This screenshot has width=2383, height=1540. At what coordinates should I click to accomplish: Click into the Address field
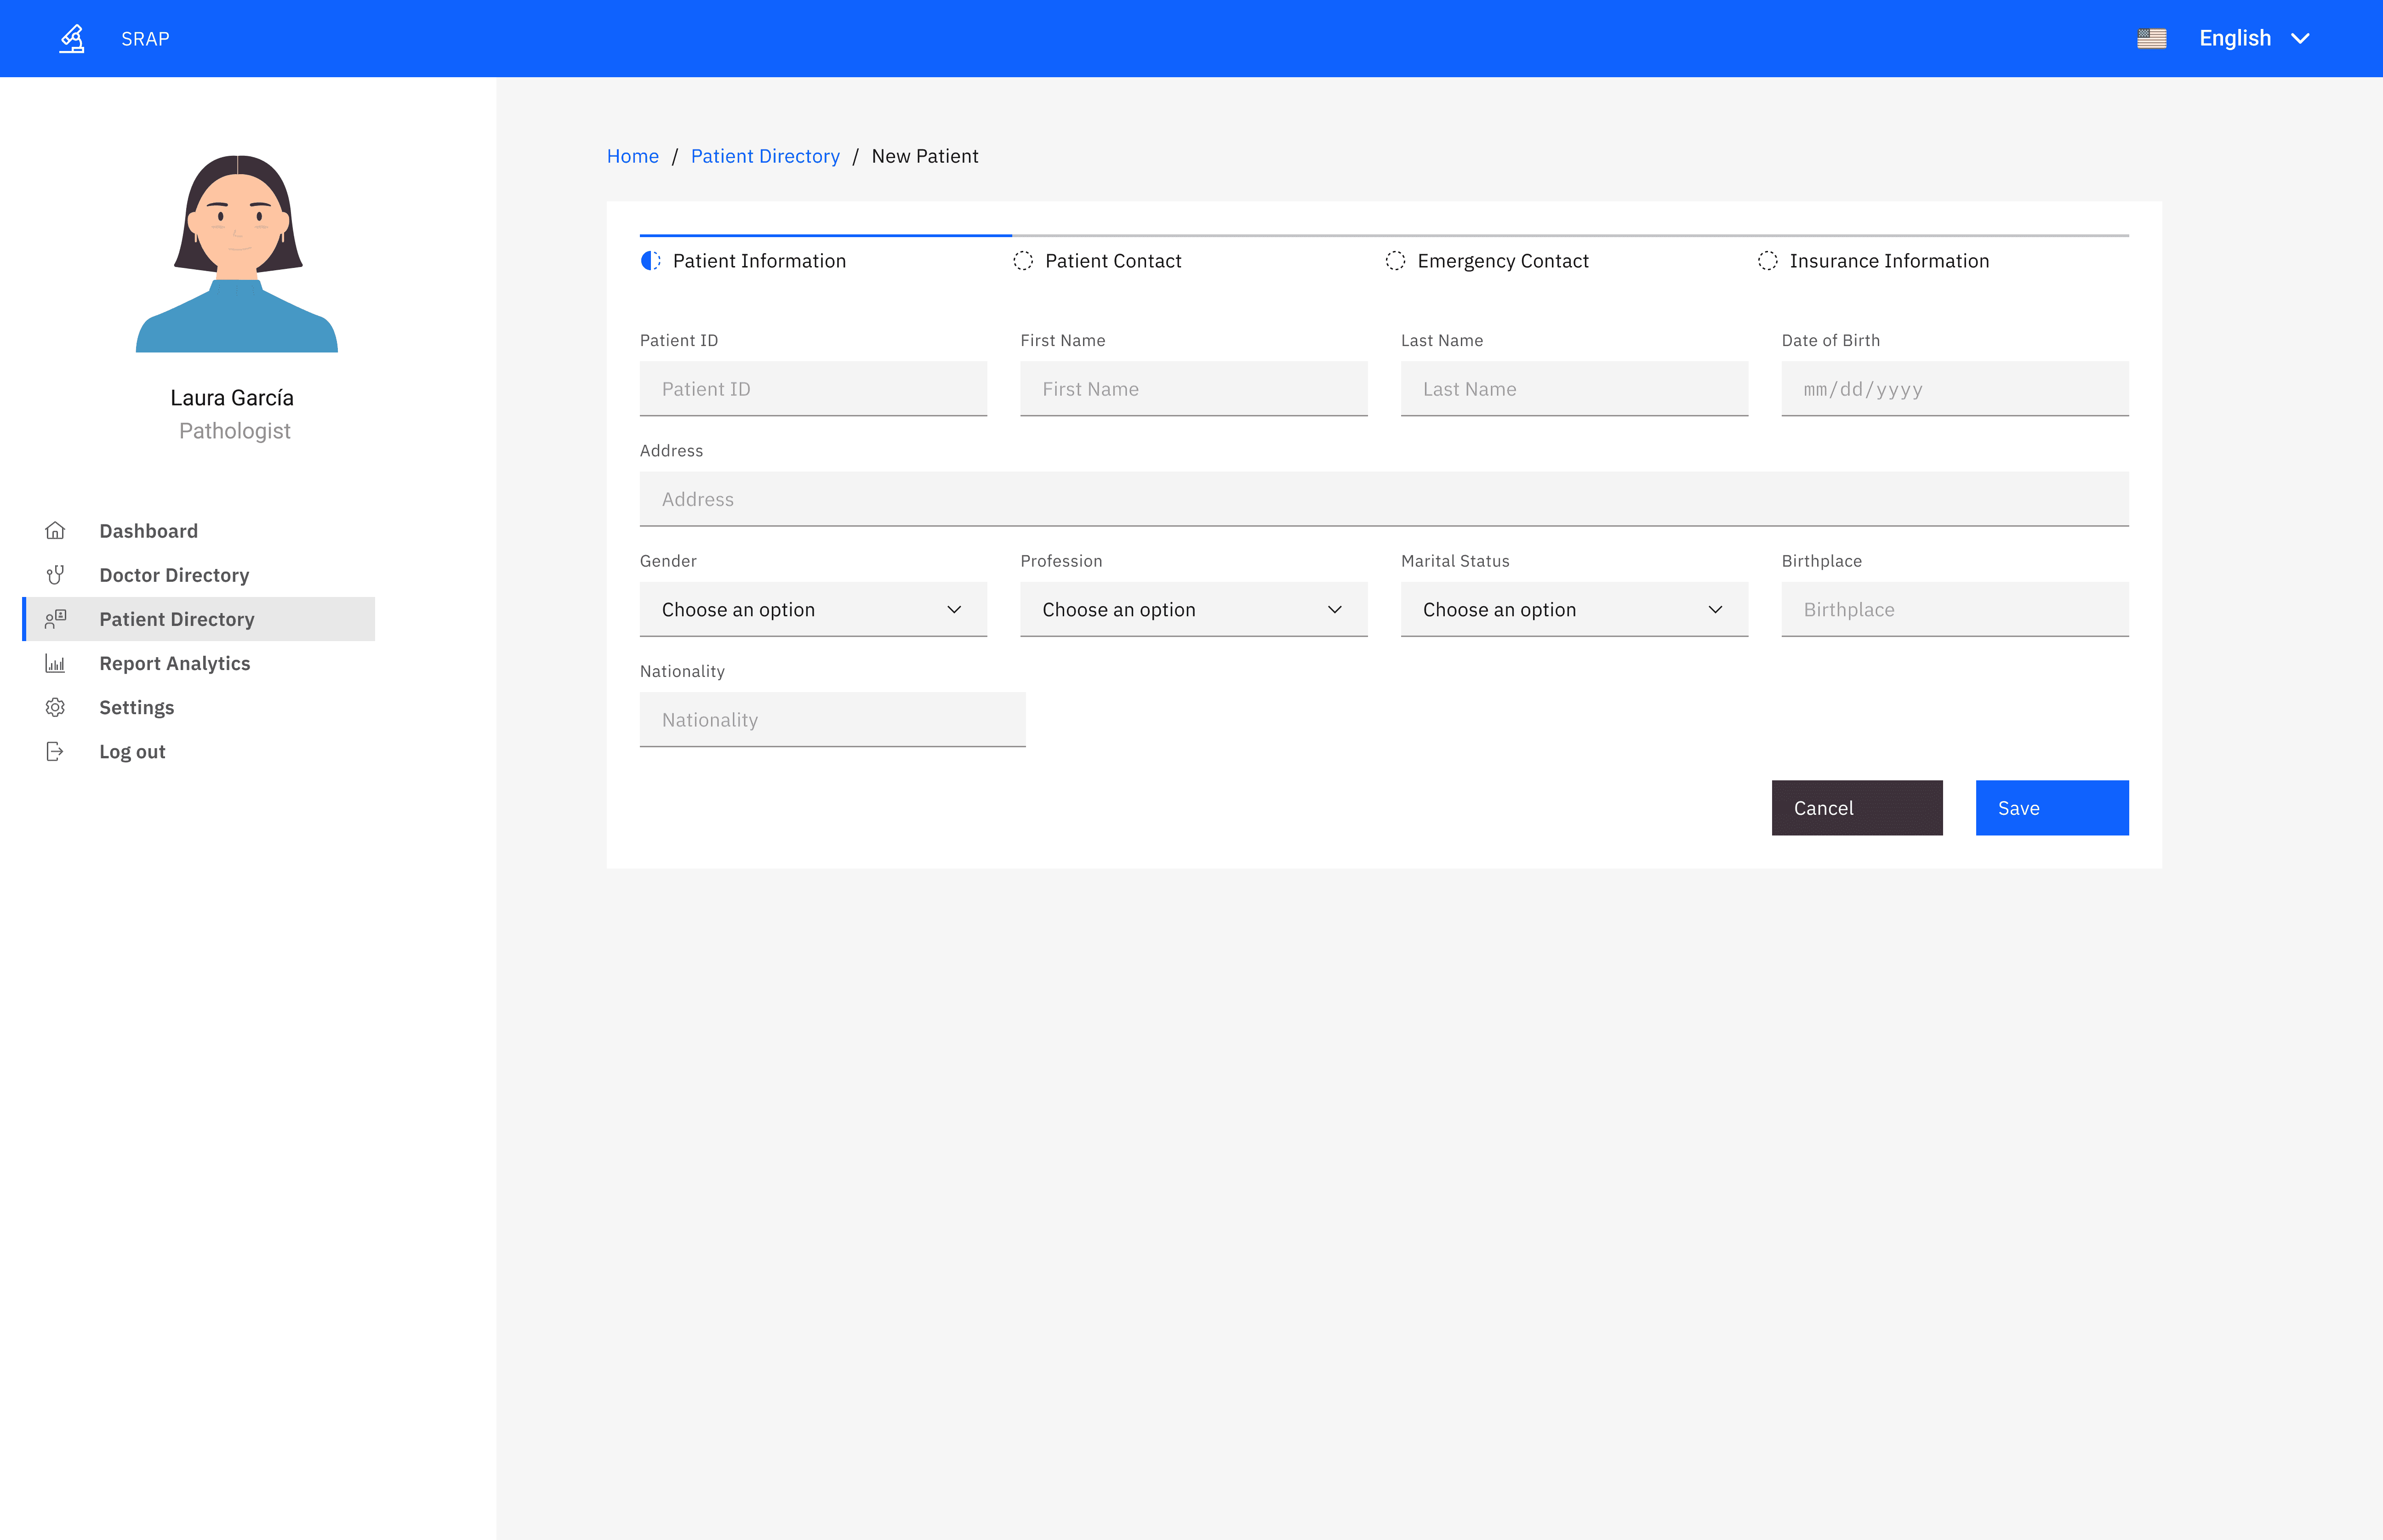click(1384, 499)
